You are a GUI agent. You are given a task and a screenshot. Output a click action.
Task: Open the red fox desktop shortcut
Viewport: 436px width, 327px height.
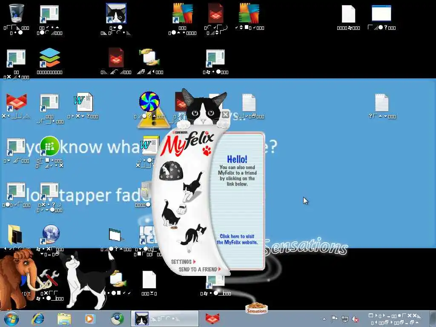point(16,102)
